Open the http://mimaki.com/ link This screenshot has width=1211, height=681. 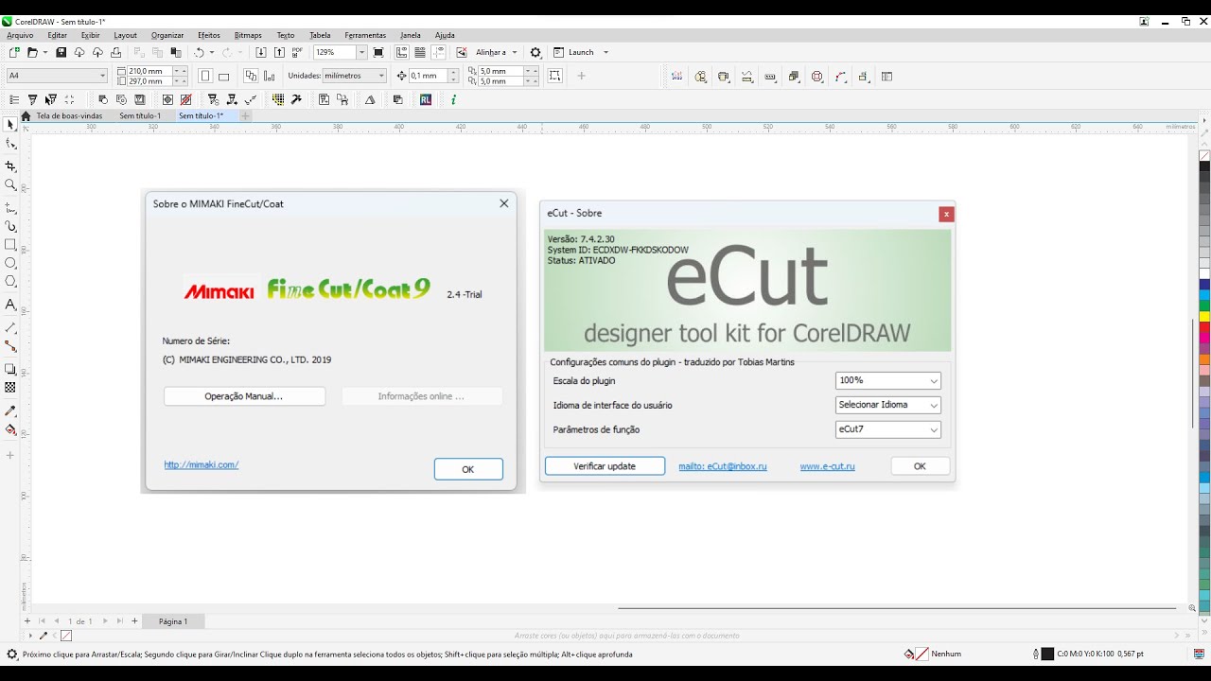[201, 464]
